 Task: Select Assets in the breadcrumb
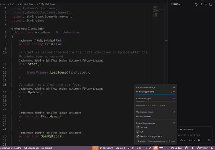click(x=3, y=4)
